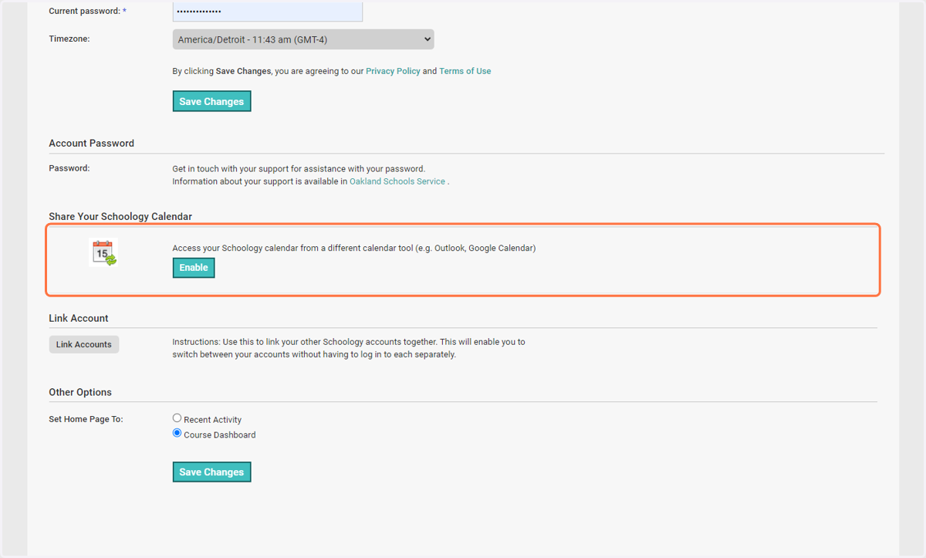Click the Timezone label
This screenshot has width=926, height=558.
69,38
